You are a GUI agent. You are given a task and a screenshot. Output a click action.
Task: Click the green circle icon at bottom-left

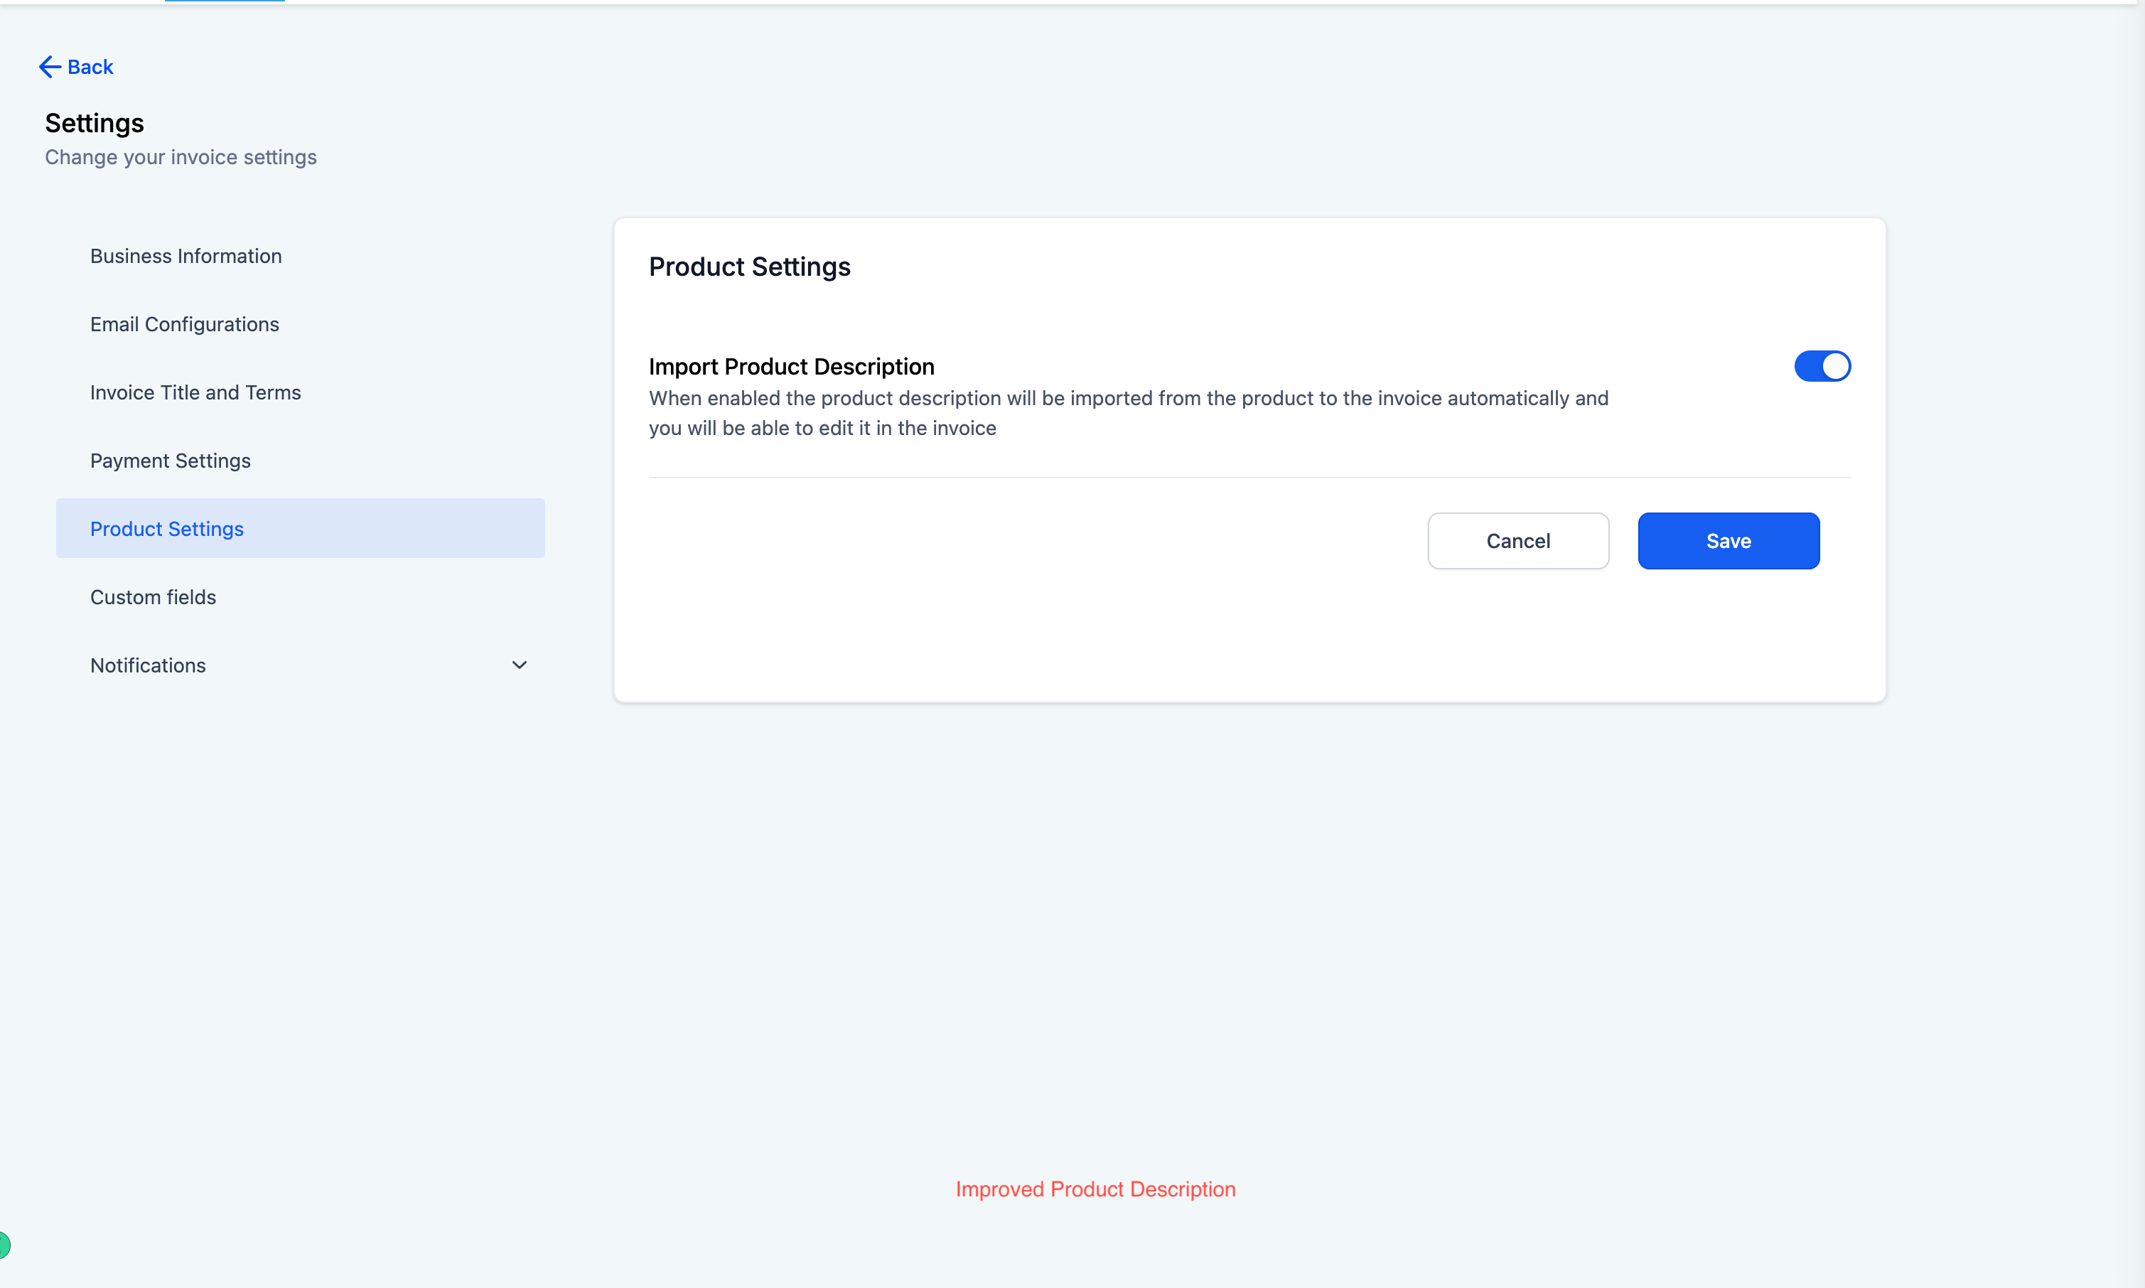point(4,1245)
